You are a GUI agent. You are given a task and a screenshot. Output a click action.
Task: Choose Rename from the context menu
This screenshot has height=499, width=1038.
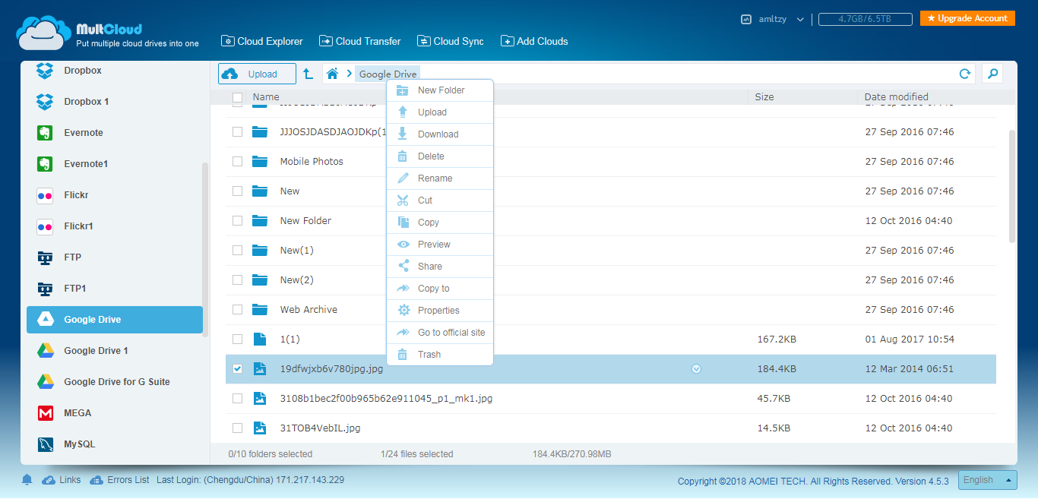[435, 178]
